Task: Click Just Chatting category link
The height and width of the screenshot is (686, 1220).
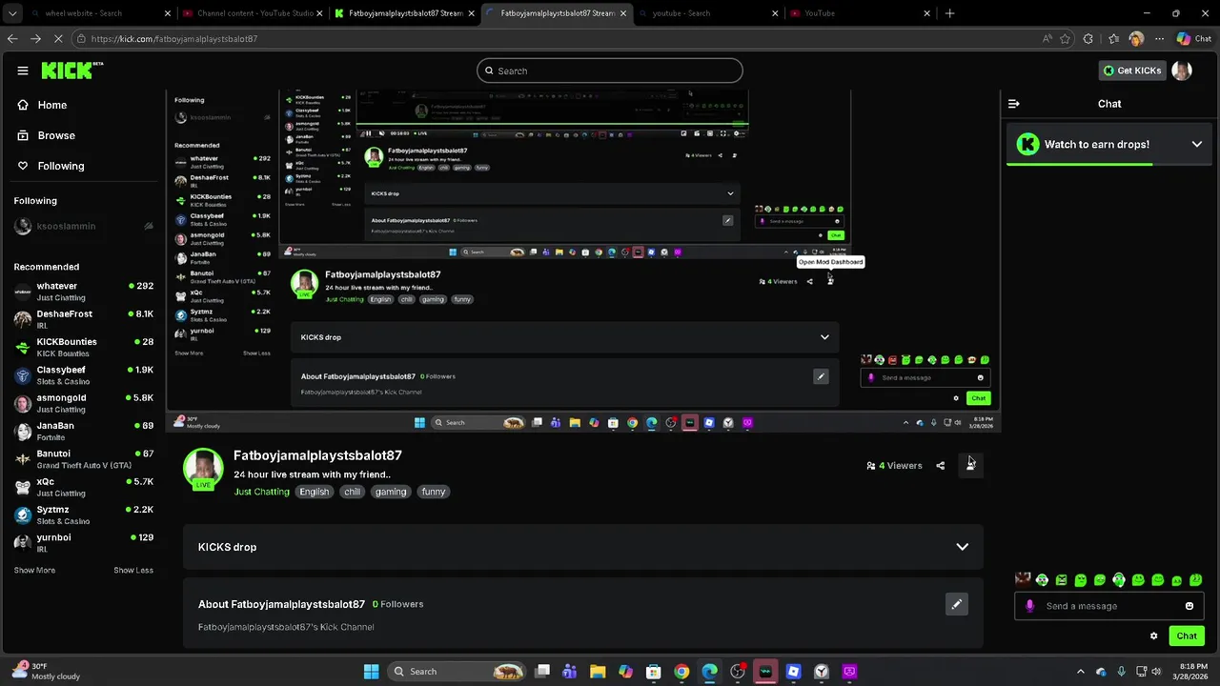Action: click(261, 492)
